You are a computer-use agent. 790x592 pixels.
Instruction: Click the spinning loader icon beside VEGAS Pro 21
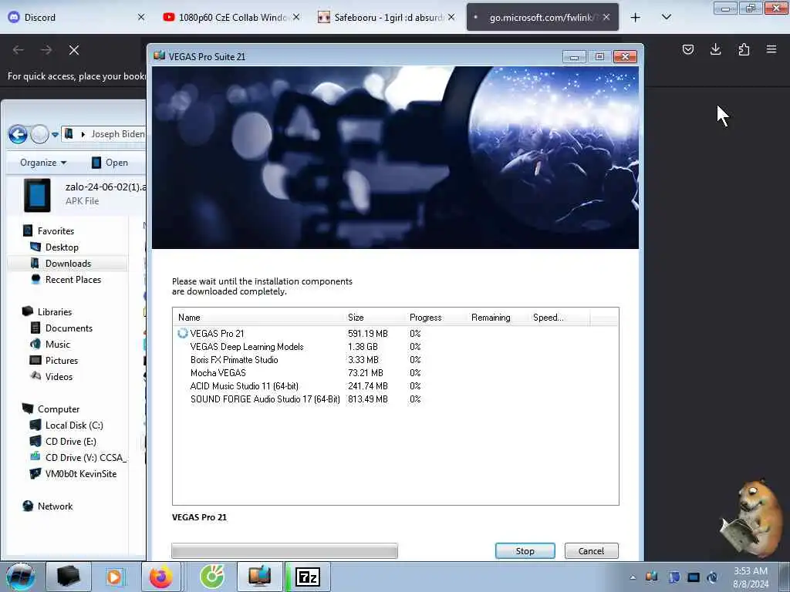pos(182,333)
